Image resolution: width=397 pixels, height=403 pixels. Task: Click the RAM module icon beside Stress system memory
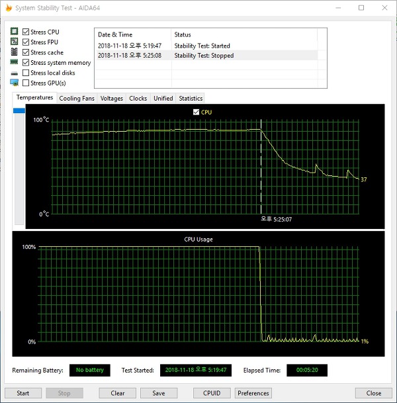(x=14, y=62)
